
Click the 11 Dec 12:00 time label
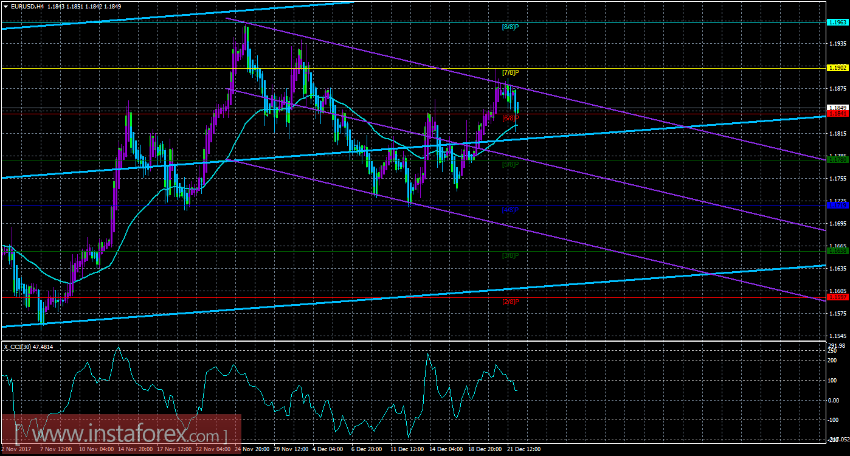point(407,449)
